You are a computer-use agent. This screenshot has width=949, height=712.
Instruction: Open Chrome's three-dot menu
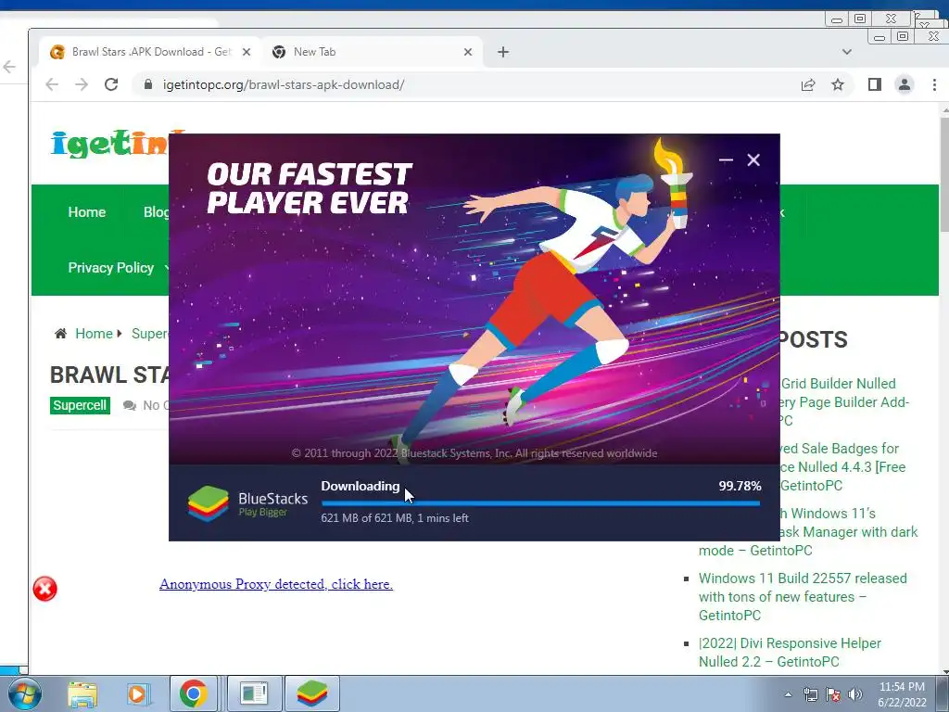[934, 84]
